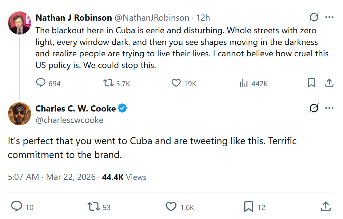Screen dimensions: 343x219
Task: Visit the @charlescwcooke handle link
Action: tap(69, 120)
